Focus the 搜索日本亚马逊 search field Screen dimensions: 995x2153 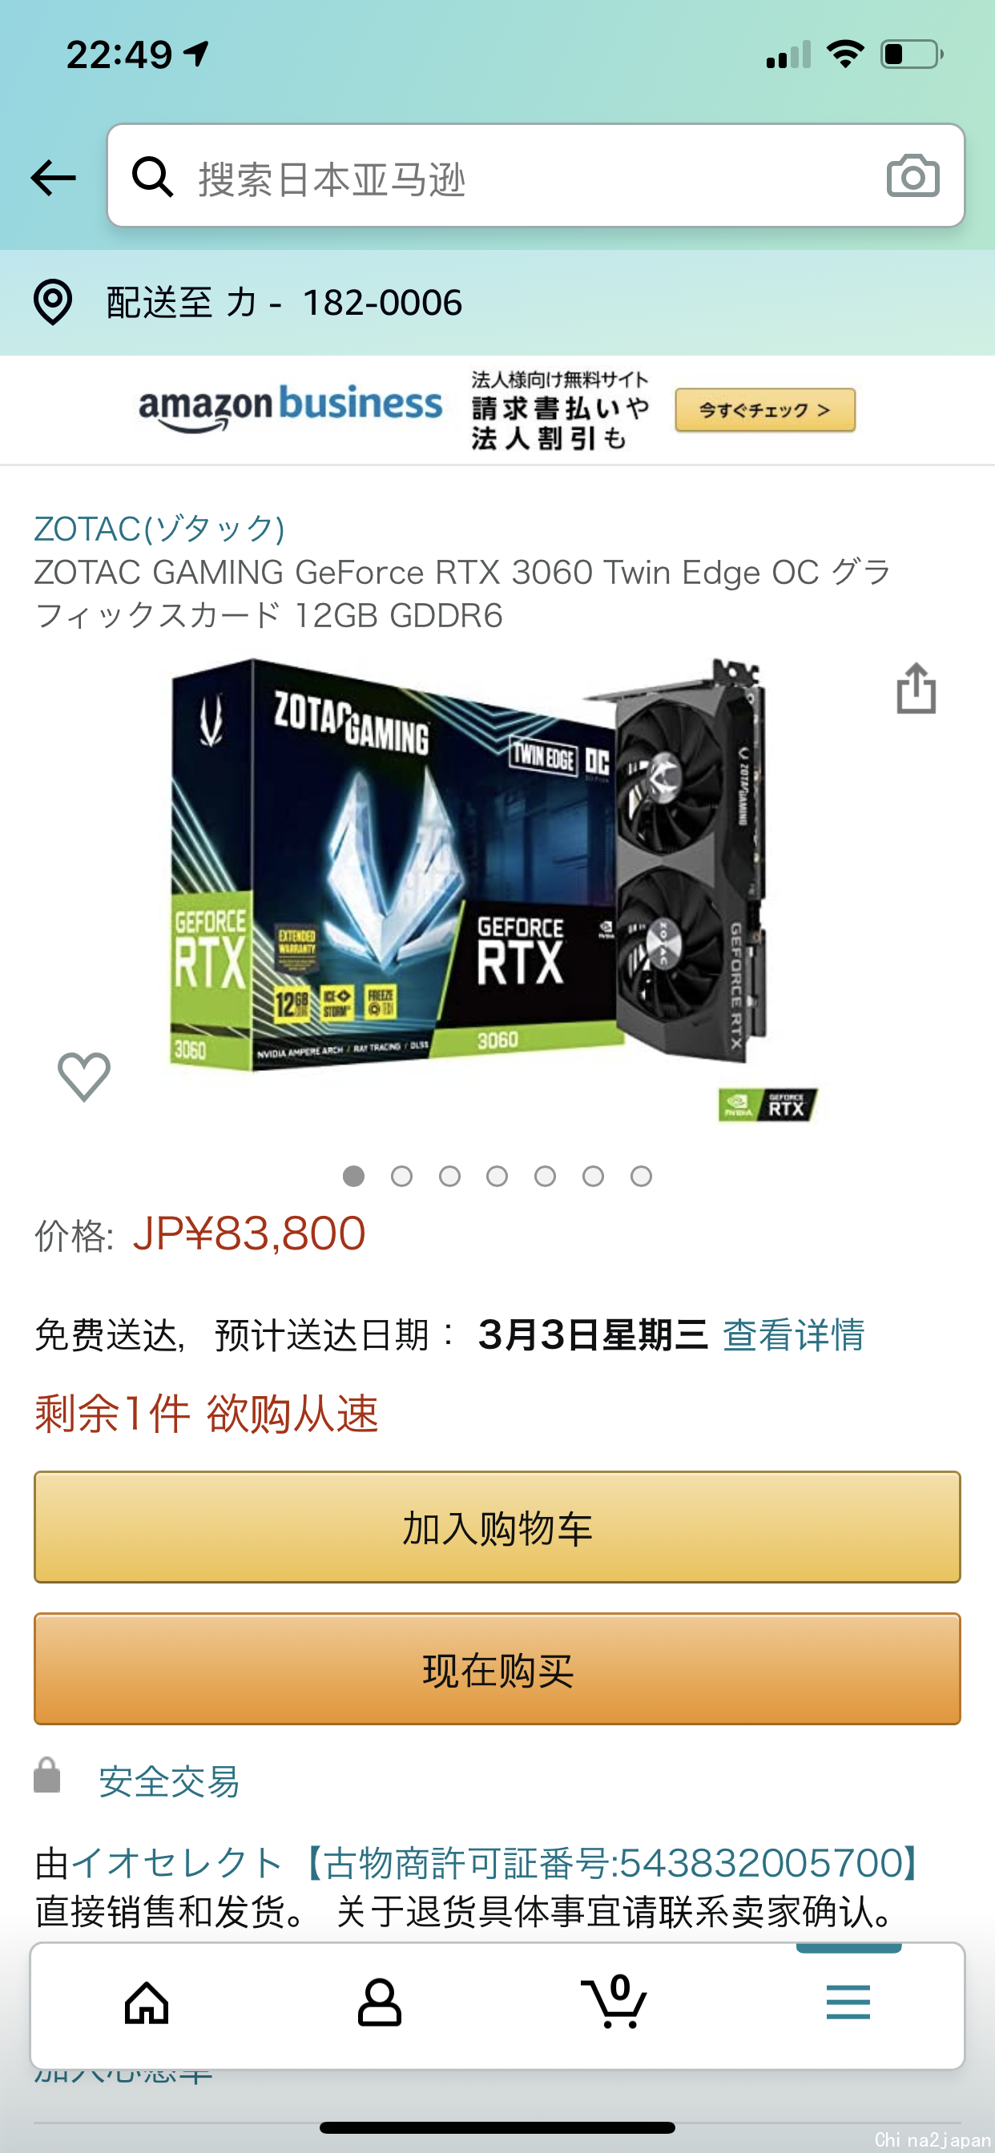point(536,175)
